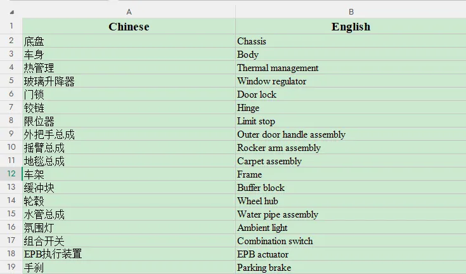Select column A header
The height and width of the screenshot is (274, 466).
(x=129, y=12)
